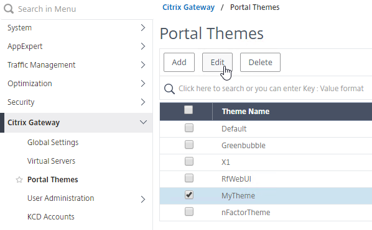Check the nFactorTheme checkbox
The height and width of the screenshot is (230, 372).
[189, 211]
